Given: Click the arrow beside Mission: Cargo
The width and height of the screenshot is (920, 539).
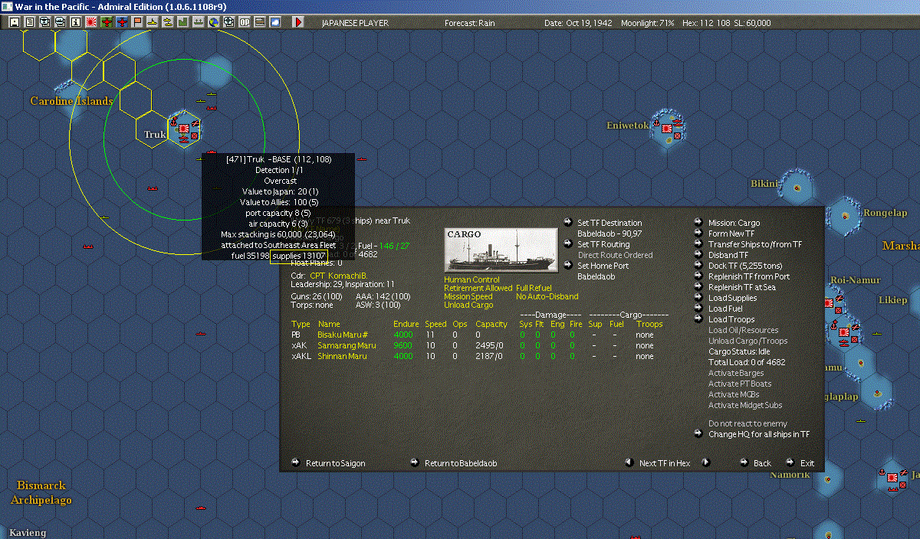Looking at the screenshot, I should (x=698, y=223).
